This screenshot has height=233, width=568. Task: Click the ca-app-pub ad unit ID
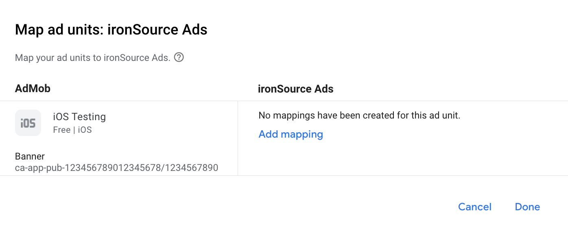coord(116,168)
